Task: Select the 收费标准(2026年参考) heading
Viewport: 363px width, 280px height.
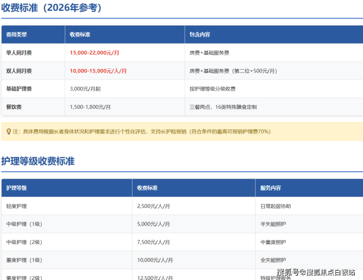Action: click(52, 8)
